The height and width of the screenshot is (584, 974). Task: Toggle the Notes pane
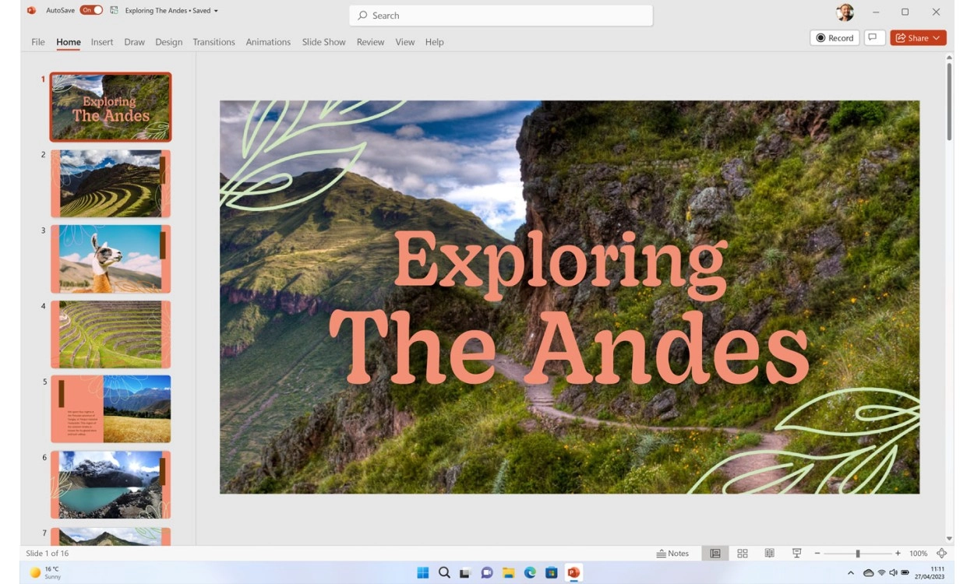click(x=672, y=553)
